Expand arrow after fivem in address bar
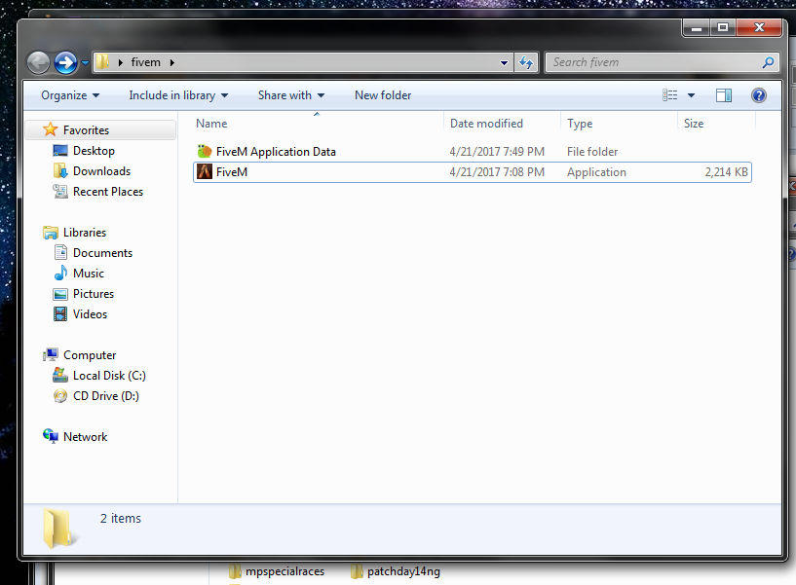Image resolution: width=796 pixels, height=585 pixels. pos(172,62)
